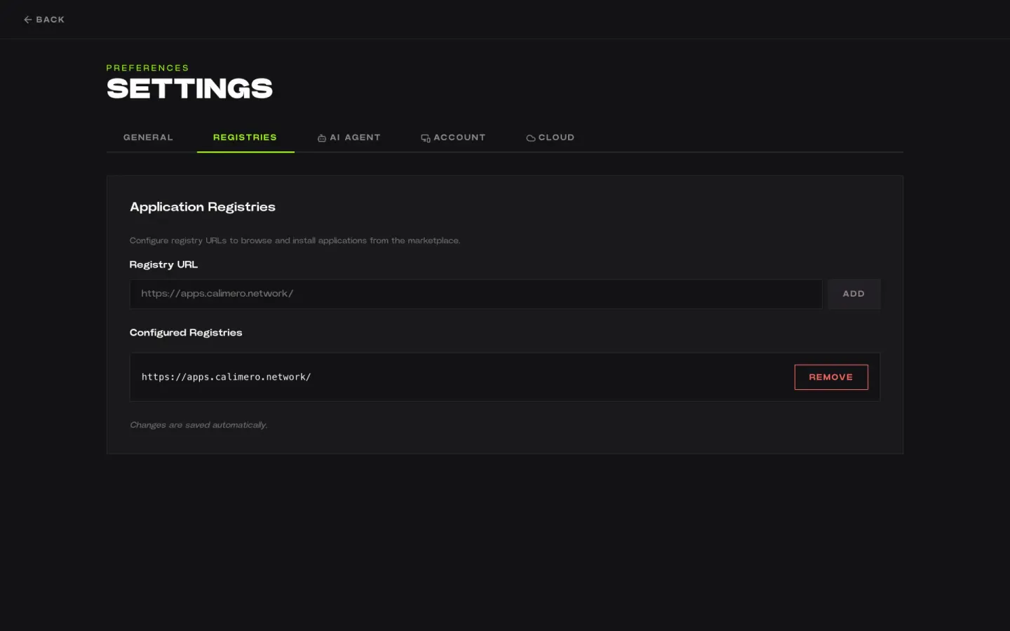Click the Application Registries heading
Viewport: 1010px width, 631px height.
click(x=203, y=207)
